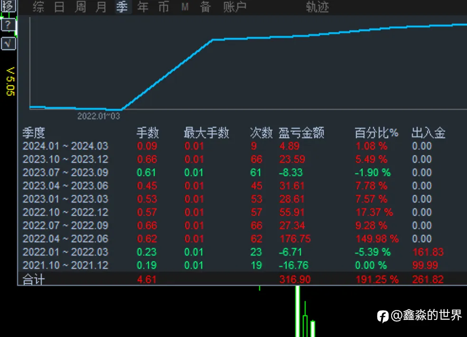The image size is (467, 337).
Task: Click the move (移) icon
Action: 8,6
